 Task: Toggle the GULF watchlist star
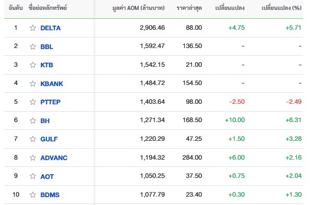(x=33, y=139)
